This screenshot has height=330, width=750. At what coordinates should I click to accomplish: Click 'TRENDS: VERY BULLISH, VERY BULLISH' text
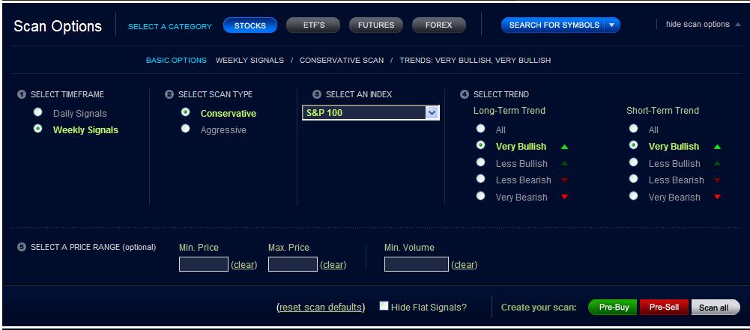[x=475, y=60]
